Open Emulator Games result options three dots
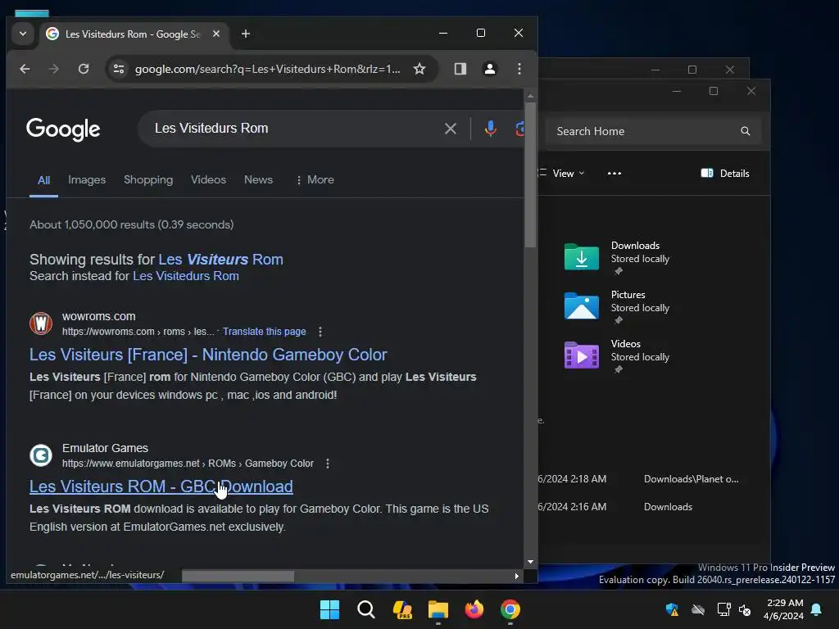This screenshot has width=839, height=629. [328, 464]
